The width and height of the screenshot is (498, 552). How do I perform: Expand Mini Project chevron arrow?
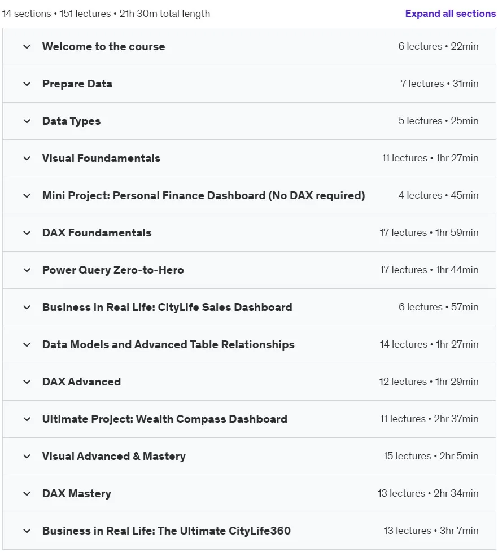coord(27,196)
